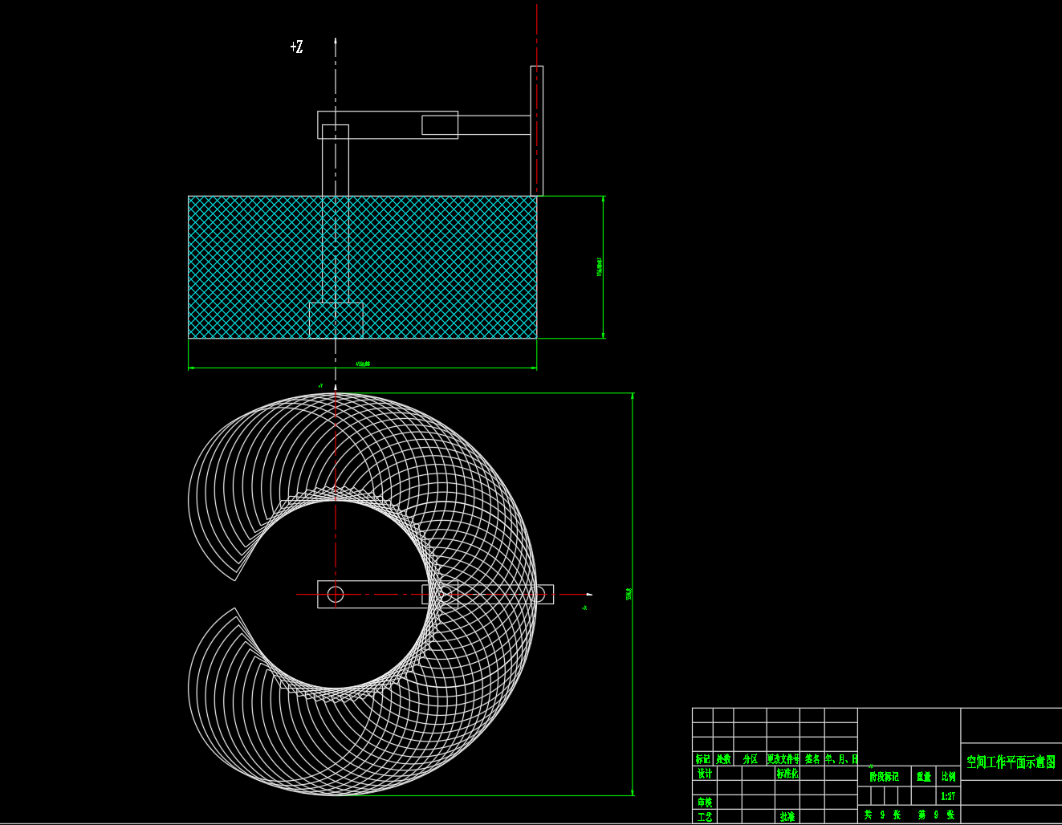Click the 处数 header cell

click(723, 759)
